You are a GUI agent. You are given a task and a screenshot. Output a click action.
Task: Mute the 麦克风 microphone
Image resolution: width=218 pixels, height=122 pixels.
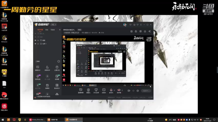[x=111, y=91]
